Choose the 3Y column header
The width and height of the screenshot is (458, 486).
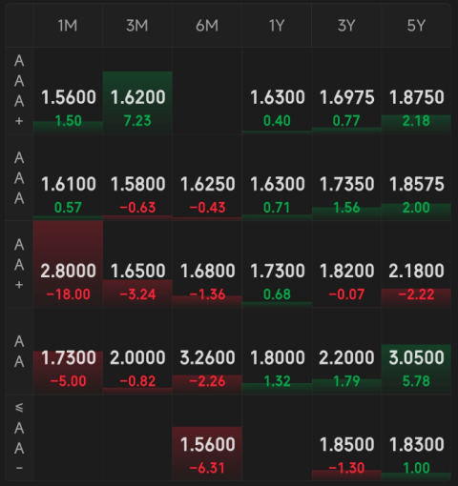[346, 26]
